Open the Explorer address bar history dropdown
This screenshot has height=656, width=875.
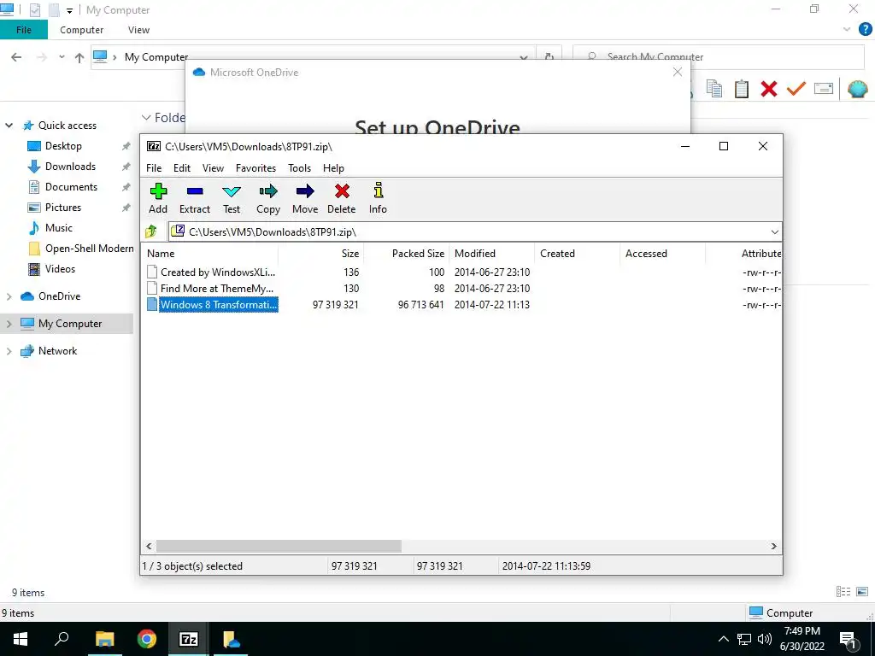tap(524, 57)
